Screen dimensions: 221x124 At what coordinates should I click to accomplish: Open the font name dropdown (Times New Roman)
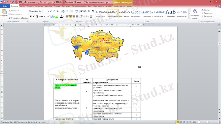[38, 11]
